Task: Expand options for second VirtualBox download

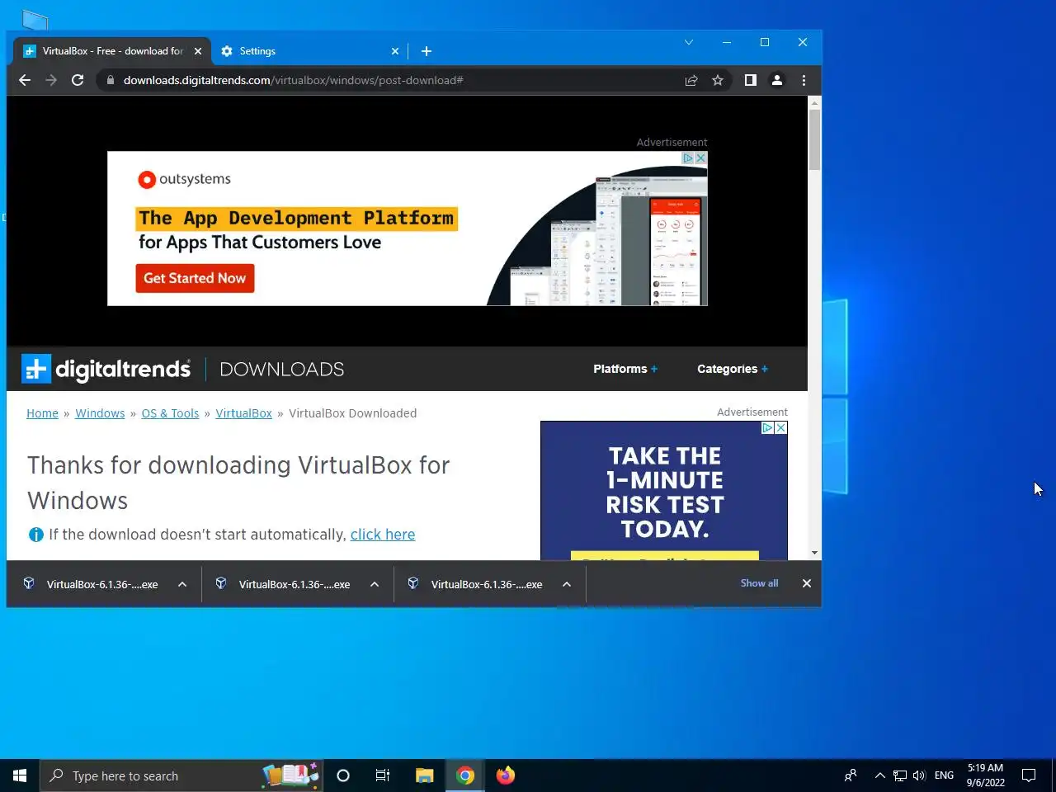Action: click(375, 584)
